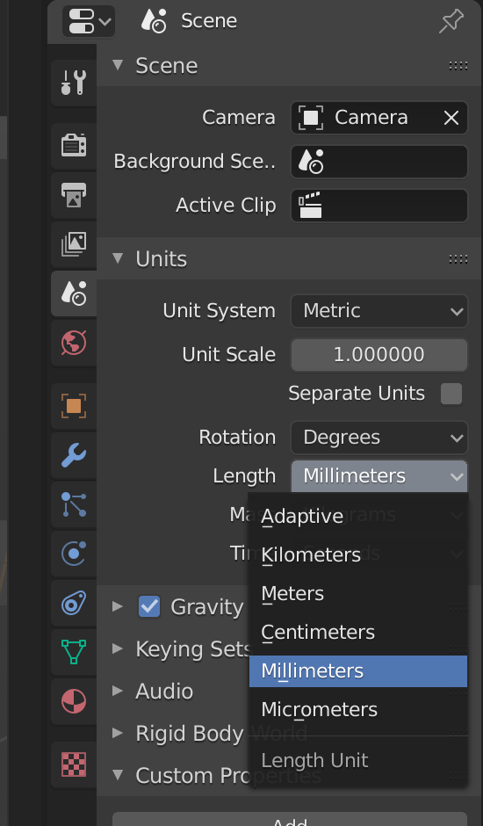The width and height of the screenshot is (483, 826).
Task: Uncheck the Gravity checkbox
Action: point(149,606)
